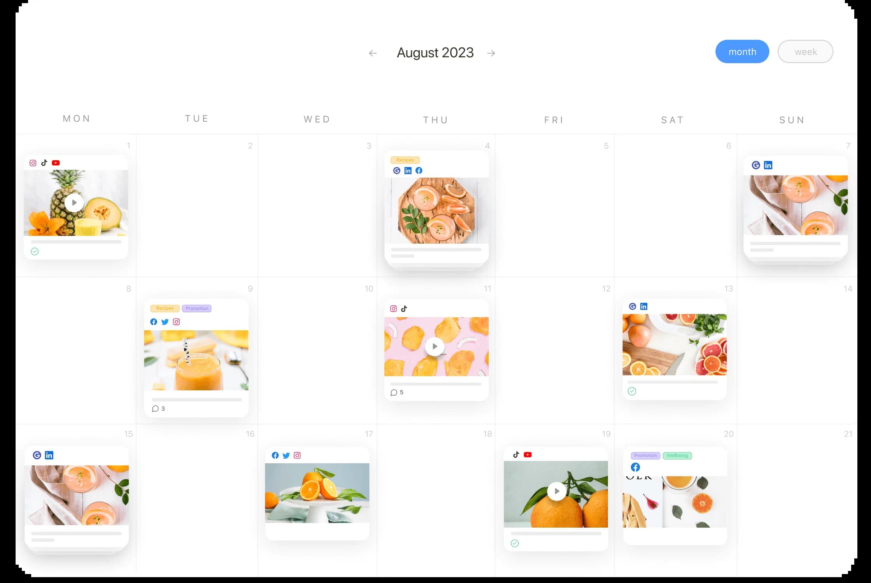The width and height of the screenshot is (871, 583).
Task: Expand the Promotion tag on August 9
Action: [197, 308]
